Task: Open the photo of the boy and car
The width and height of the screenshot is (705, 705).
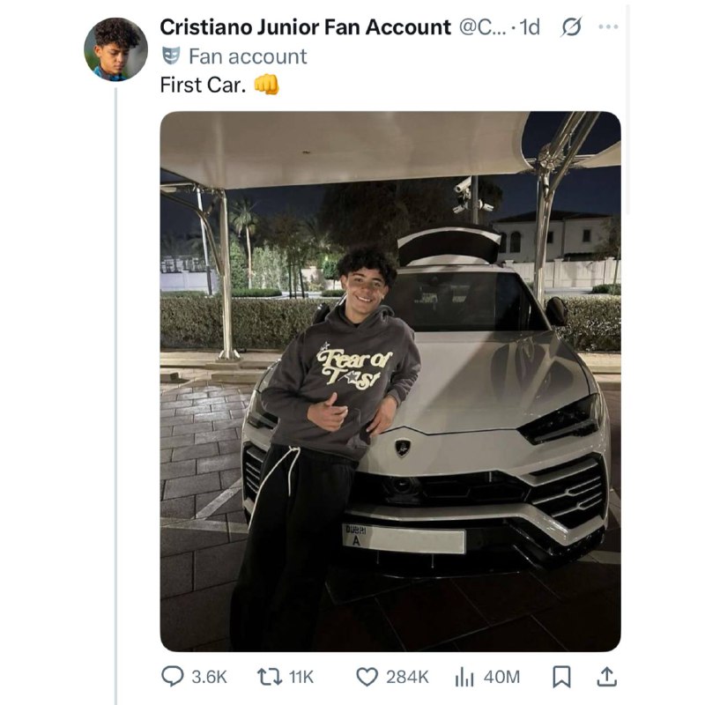Action: click(x=390, y=382)
